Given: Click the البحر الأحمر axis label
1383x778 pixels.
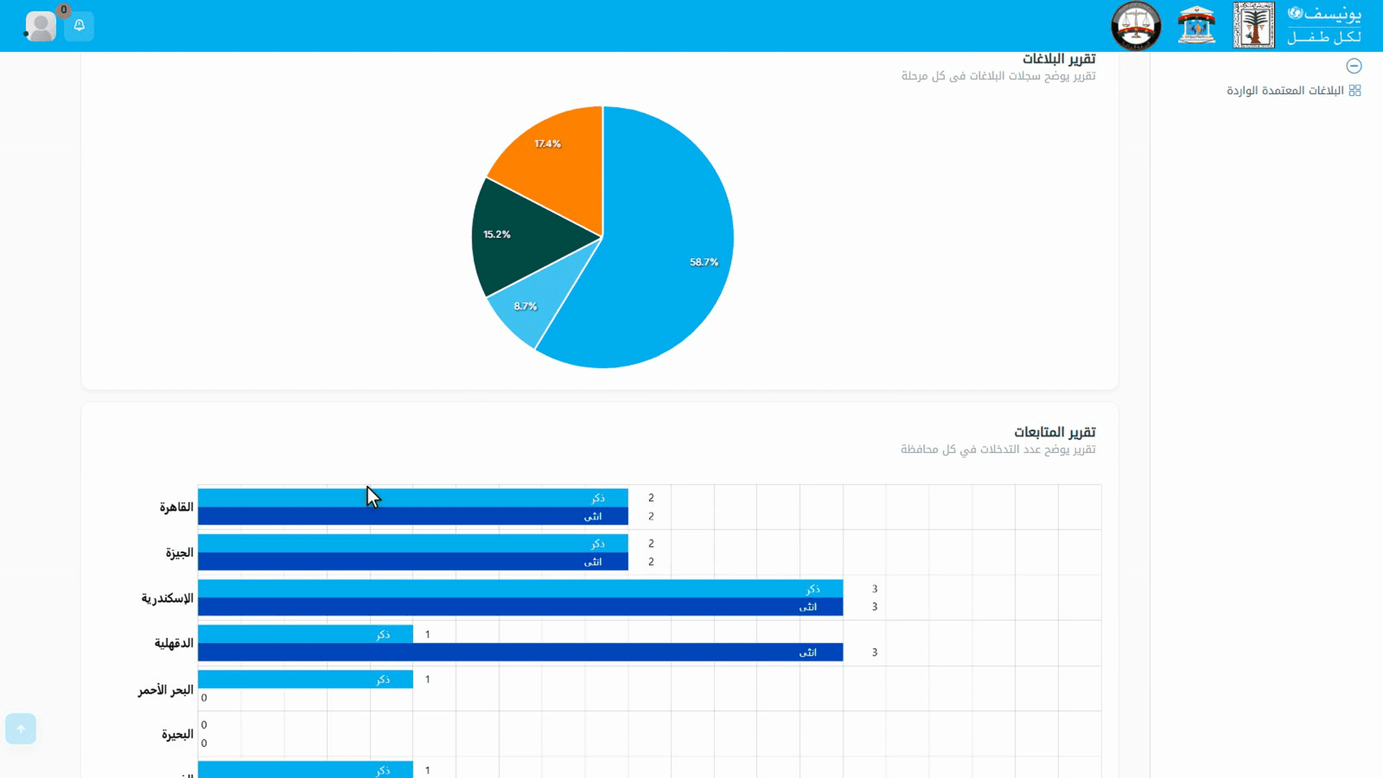Looking at the screenshot, I should 166,689.
